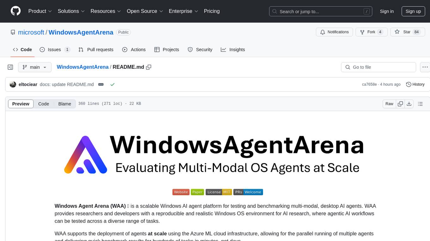Switch to the Code tab
Viewport: 430px width, 241px height.
(x=22, y=50)
